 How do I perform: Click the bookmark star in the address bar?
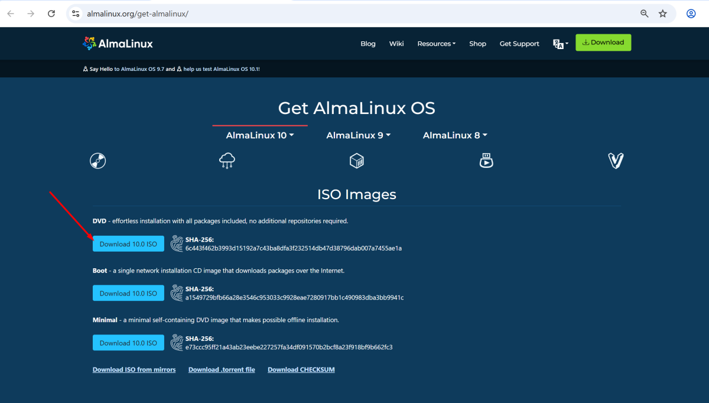663,13
